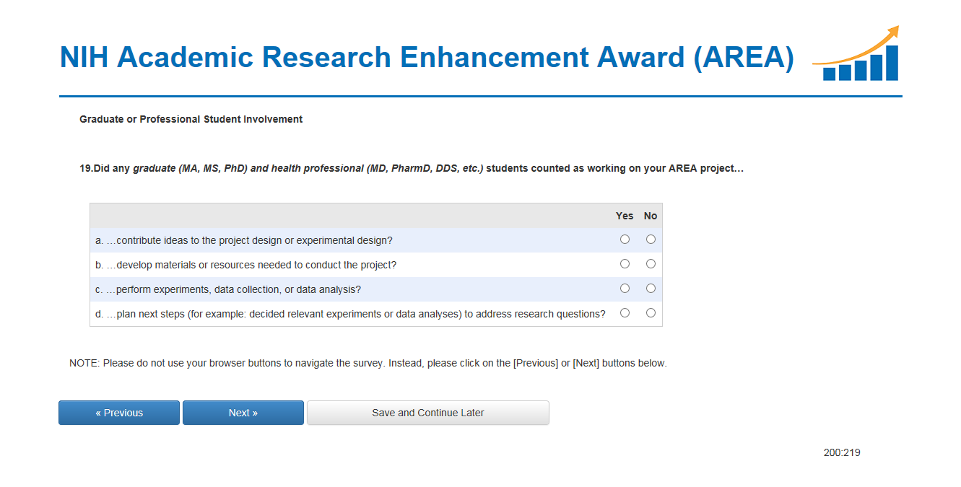The width and height of the screenshot is (961, 487).
Task: Mark No for perform experiments, data collection
Action: tap(651, 289)
